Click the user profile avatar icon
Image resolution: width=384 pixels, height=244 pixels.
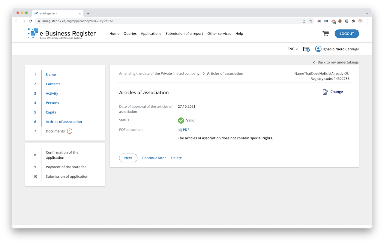[318, 49]
